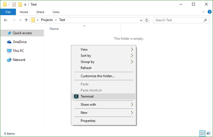
Task: Switch to large icons view in status bar
Action: pos(209,134)
